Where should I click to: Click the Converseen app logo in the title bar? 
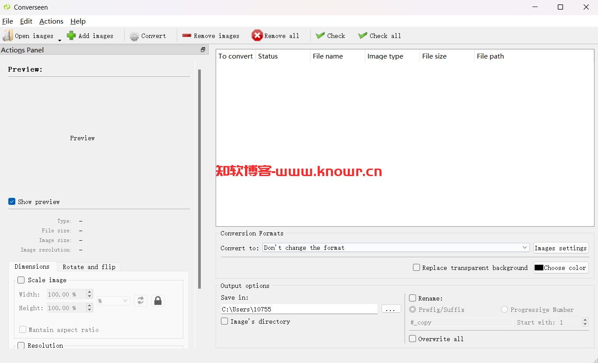point(7,7)
